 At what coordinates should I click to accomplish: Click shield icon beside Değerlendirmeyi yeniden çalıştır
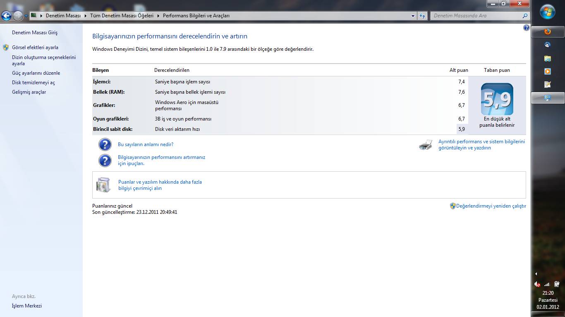pos(452,206)
